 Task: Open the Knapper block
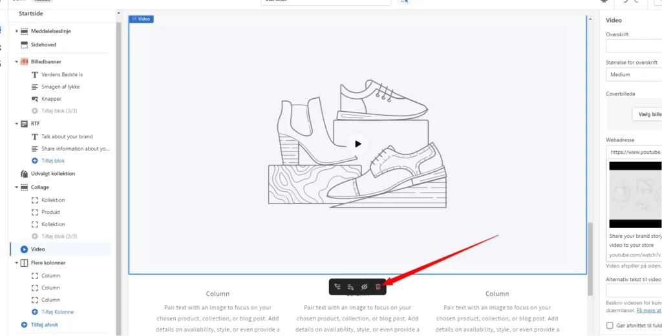click(x=51, y=99)
